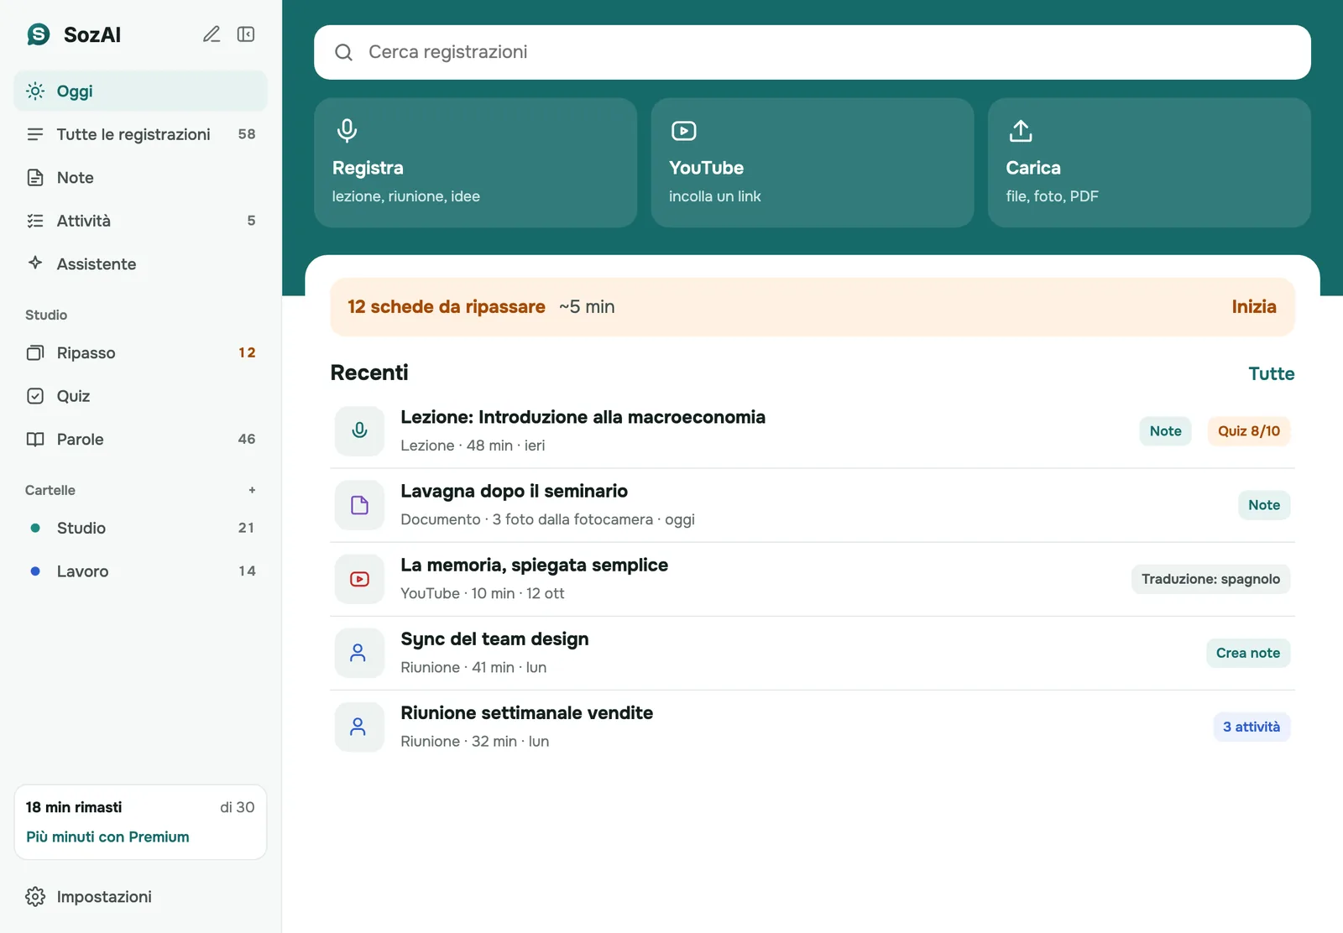
Task: Click the 18 min rimasti usage text
Action: 74,807
